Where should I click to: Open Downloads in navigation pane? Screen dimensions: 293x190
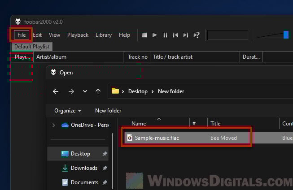pos(79,168)
